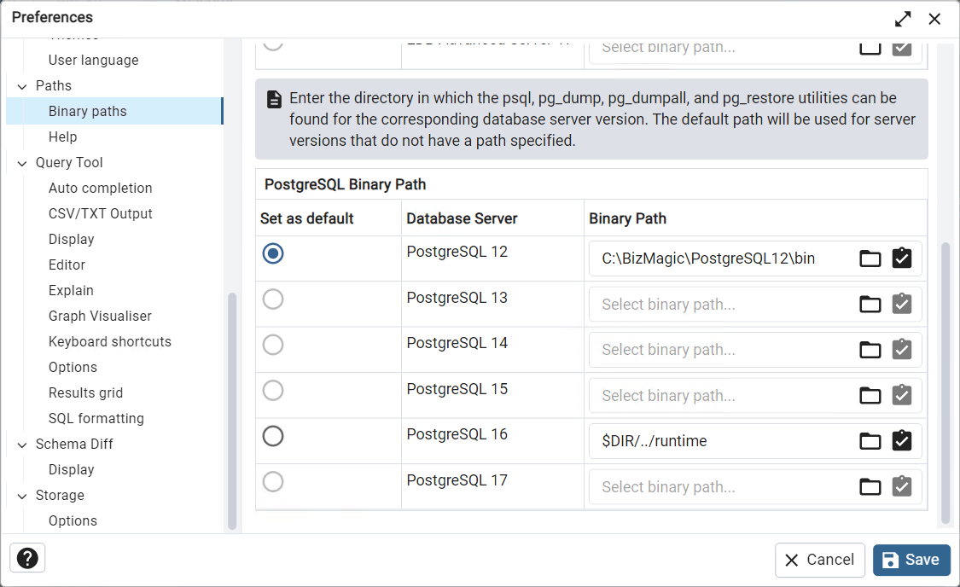Browse folder for PostgreSQL 15 binary path

(870, 395)
